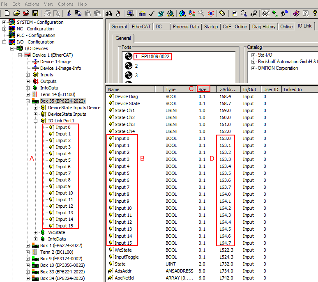Expand Box 9 (EP3174-0002) node
This screenshot has width=318, height=282.
pyautogui.click(x=28, y=259)
